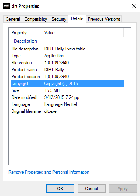Viewport: 140px width, 196px height.
Task: Select the highlighted Copyright property label
Action: [x=20, y=84]
